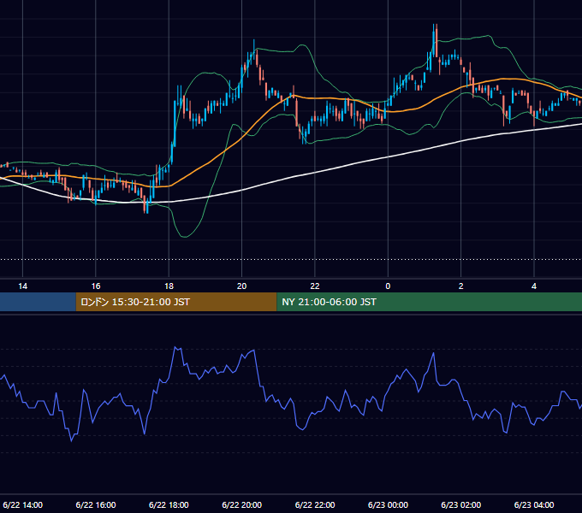The height and width of the screenshot is (513, 582).
Task: Click the 4 hour axis label
Action: [534, 286]
